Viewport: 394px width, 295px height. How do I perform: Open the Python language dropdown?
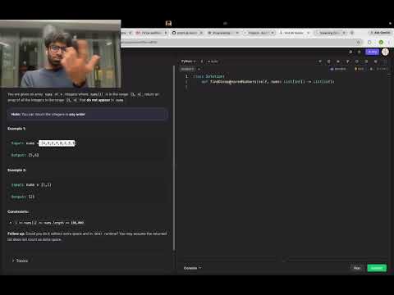coord(188,61)
